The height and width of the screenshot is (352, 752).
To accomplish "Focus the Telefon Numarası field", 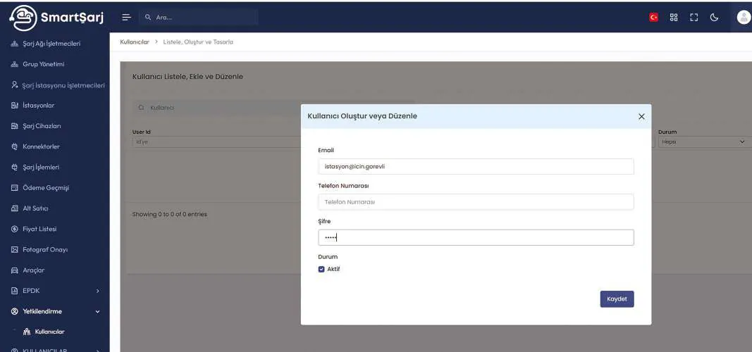I will point(476,202).
